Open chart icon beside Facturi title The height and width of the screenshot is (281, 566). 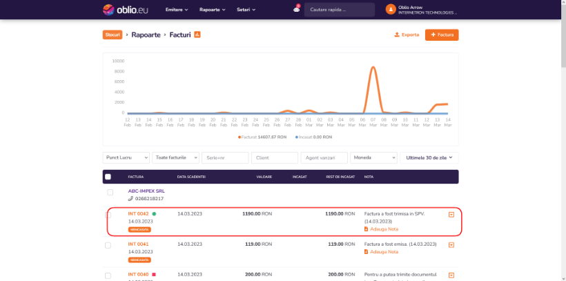tap(197, 35)
